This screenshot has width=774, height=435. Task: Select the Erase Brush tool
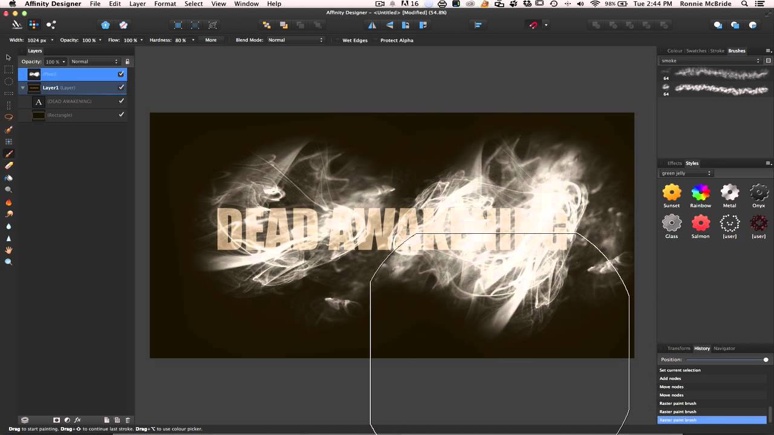8,166
